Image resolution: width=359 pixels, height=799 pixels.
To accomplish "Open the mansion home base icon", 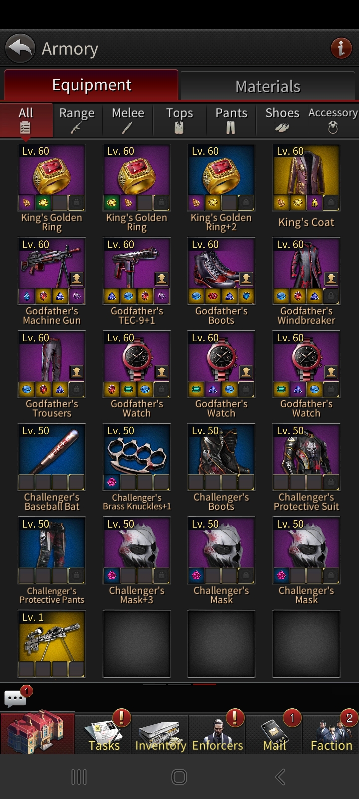I will coord(37,733).
